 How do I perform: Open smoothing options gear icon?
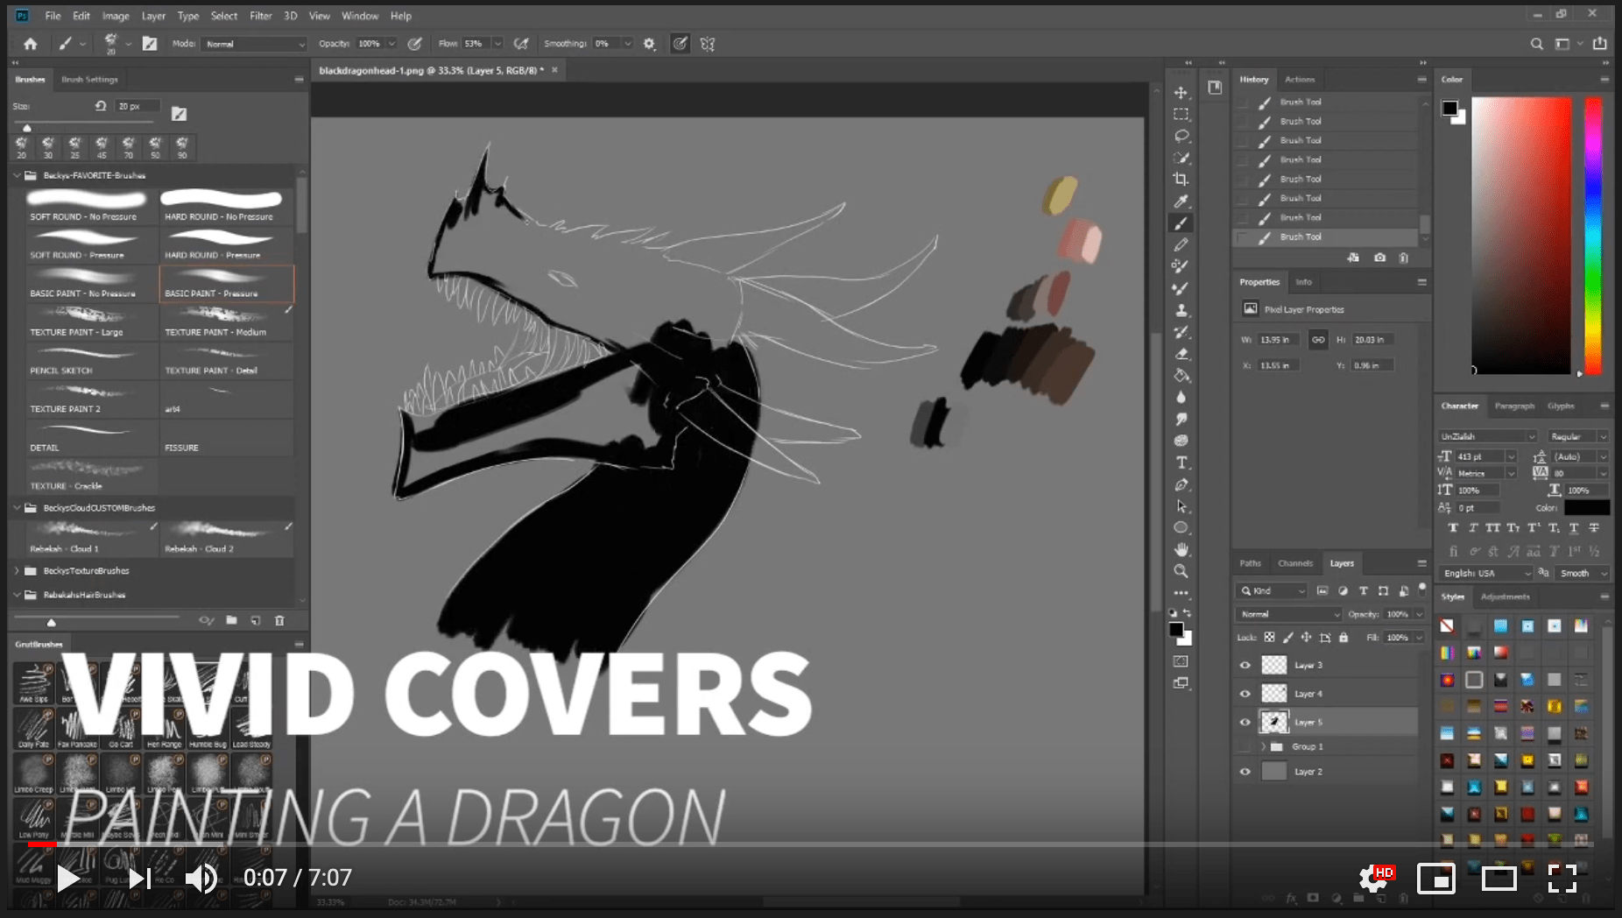pyautogui.click(x=649, y=44)
